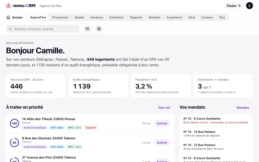Open the settings gear icon button
Screen dimensions: 259x162
[99, 29]
